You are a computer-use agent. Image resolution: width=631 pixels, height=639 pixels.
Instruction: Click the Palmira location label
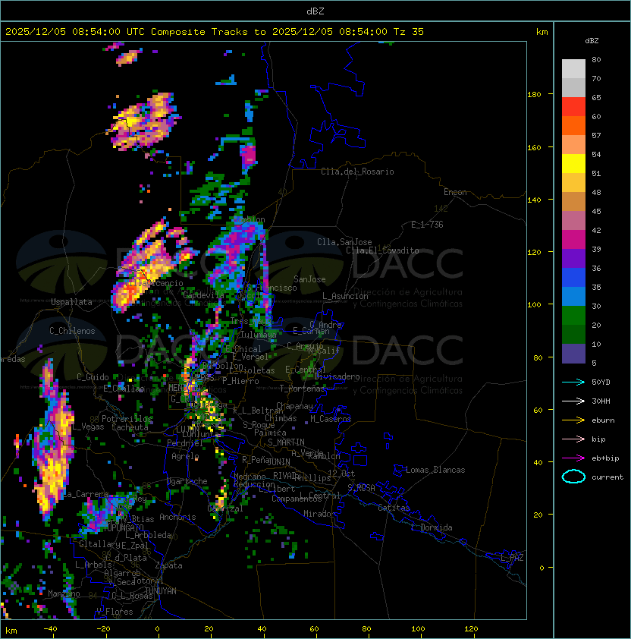(270, 433)
